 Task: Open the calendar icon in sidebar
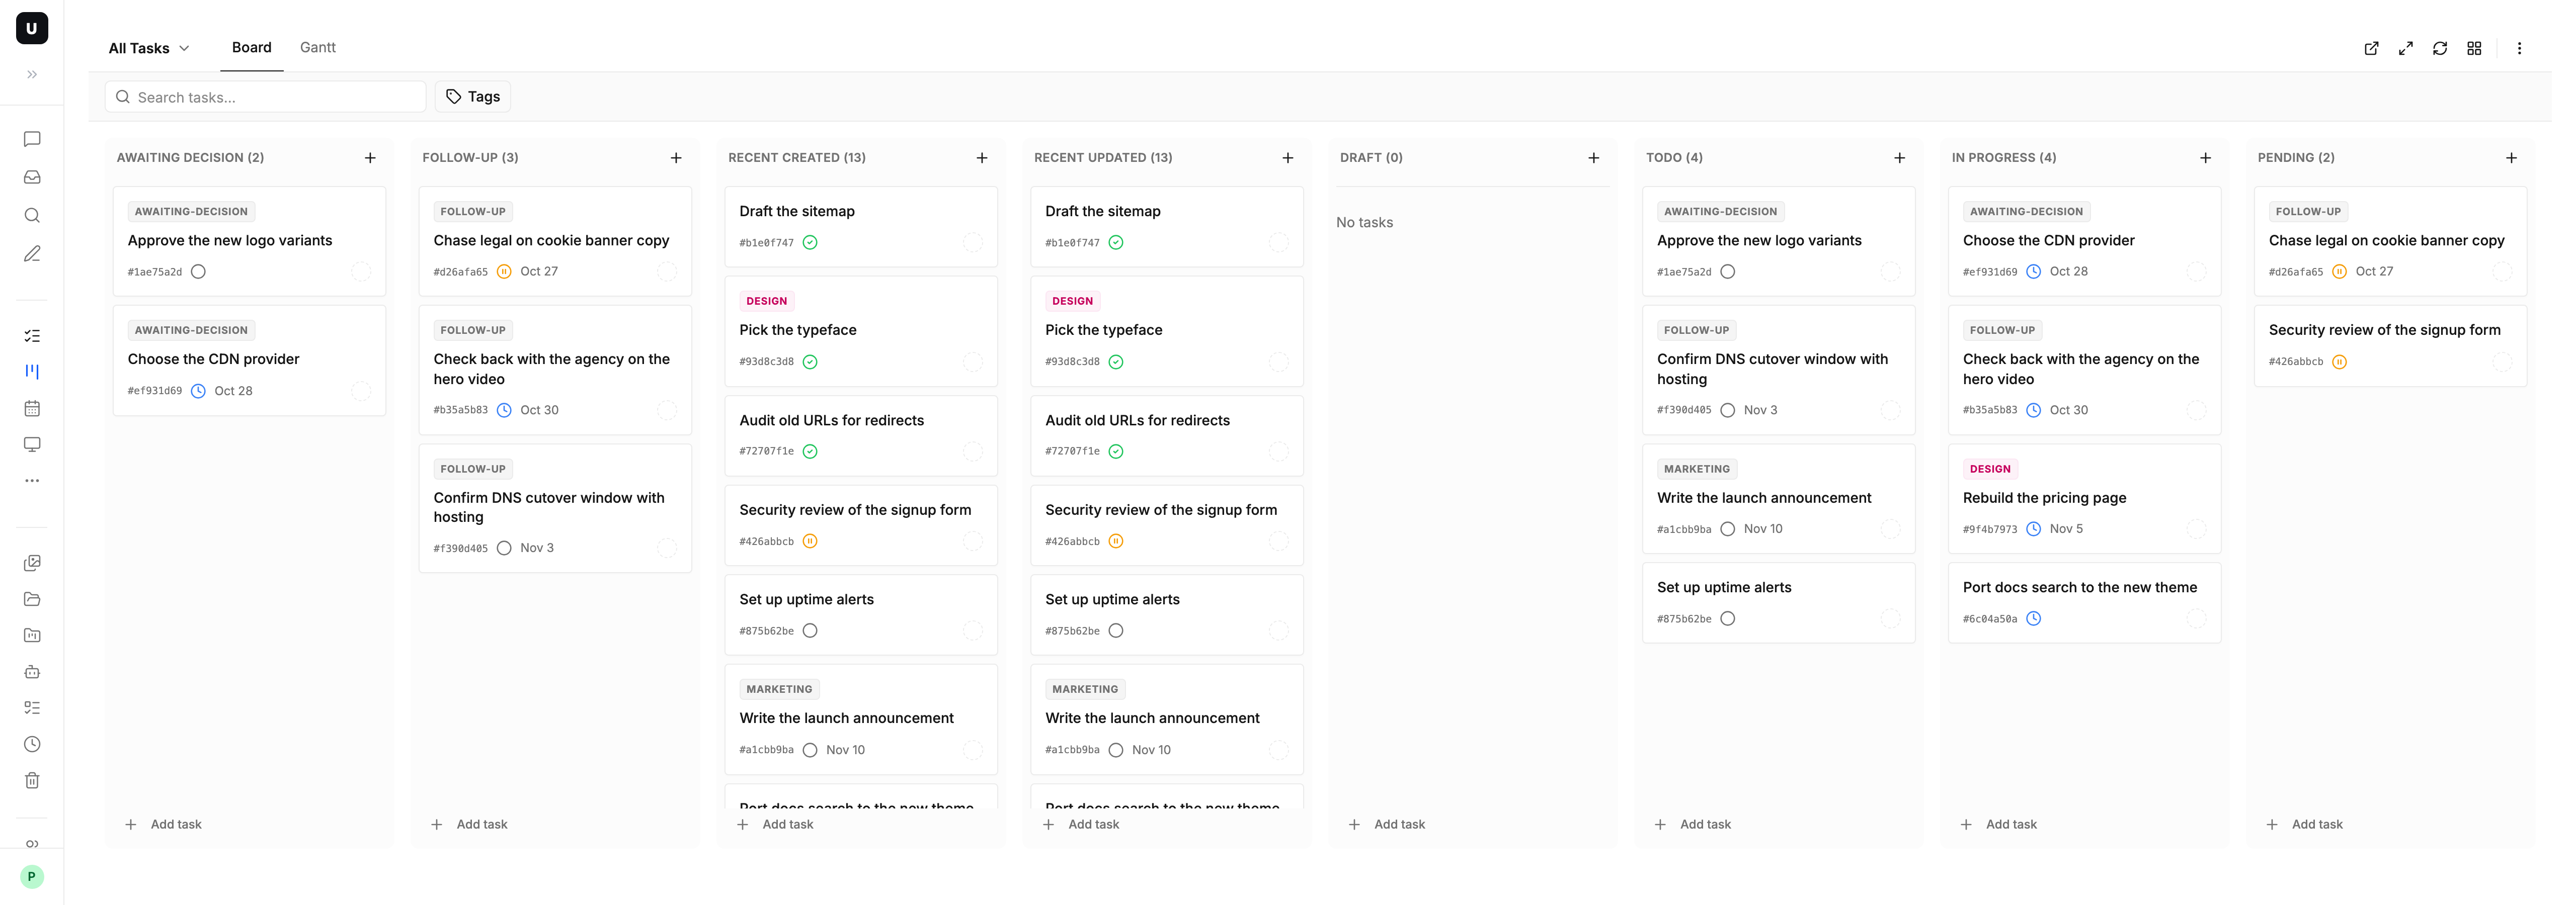(32, 408)
